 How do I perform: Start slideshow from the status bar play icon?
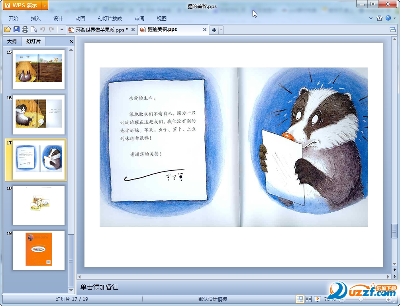pos(317,299)
